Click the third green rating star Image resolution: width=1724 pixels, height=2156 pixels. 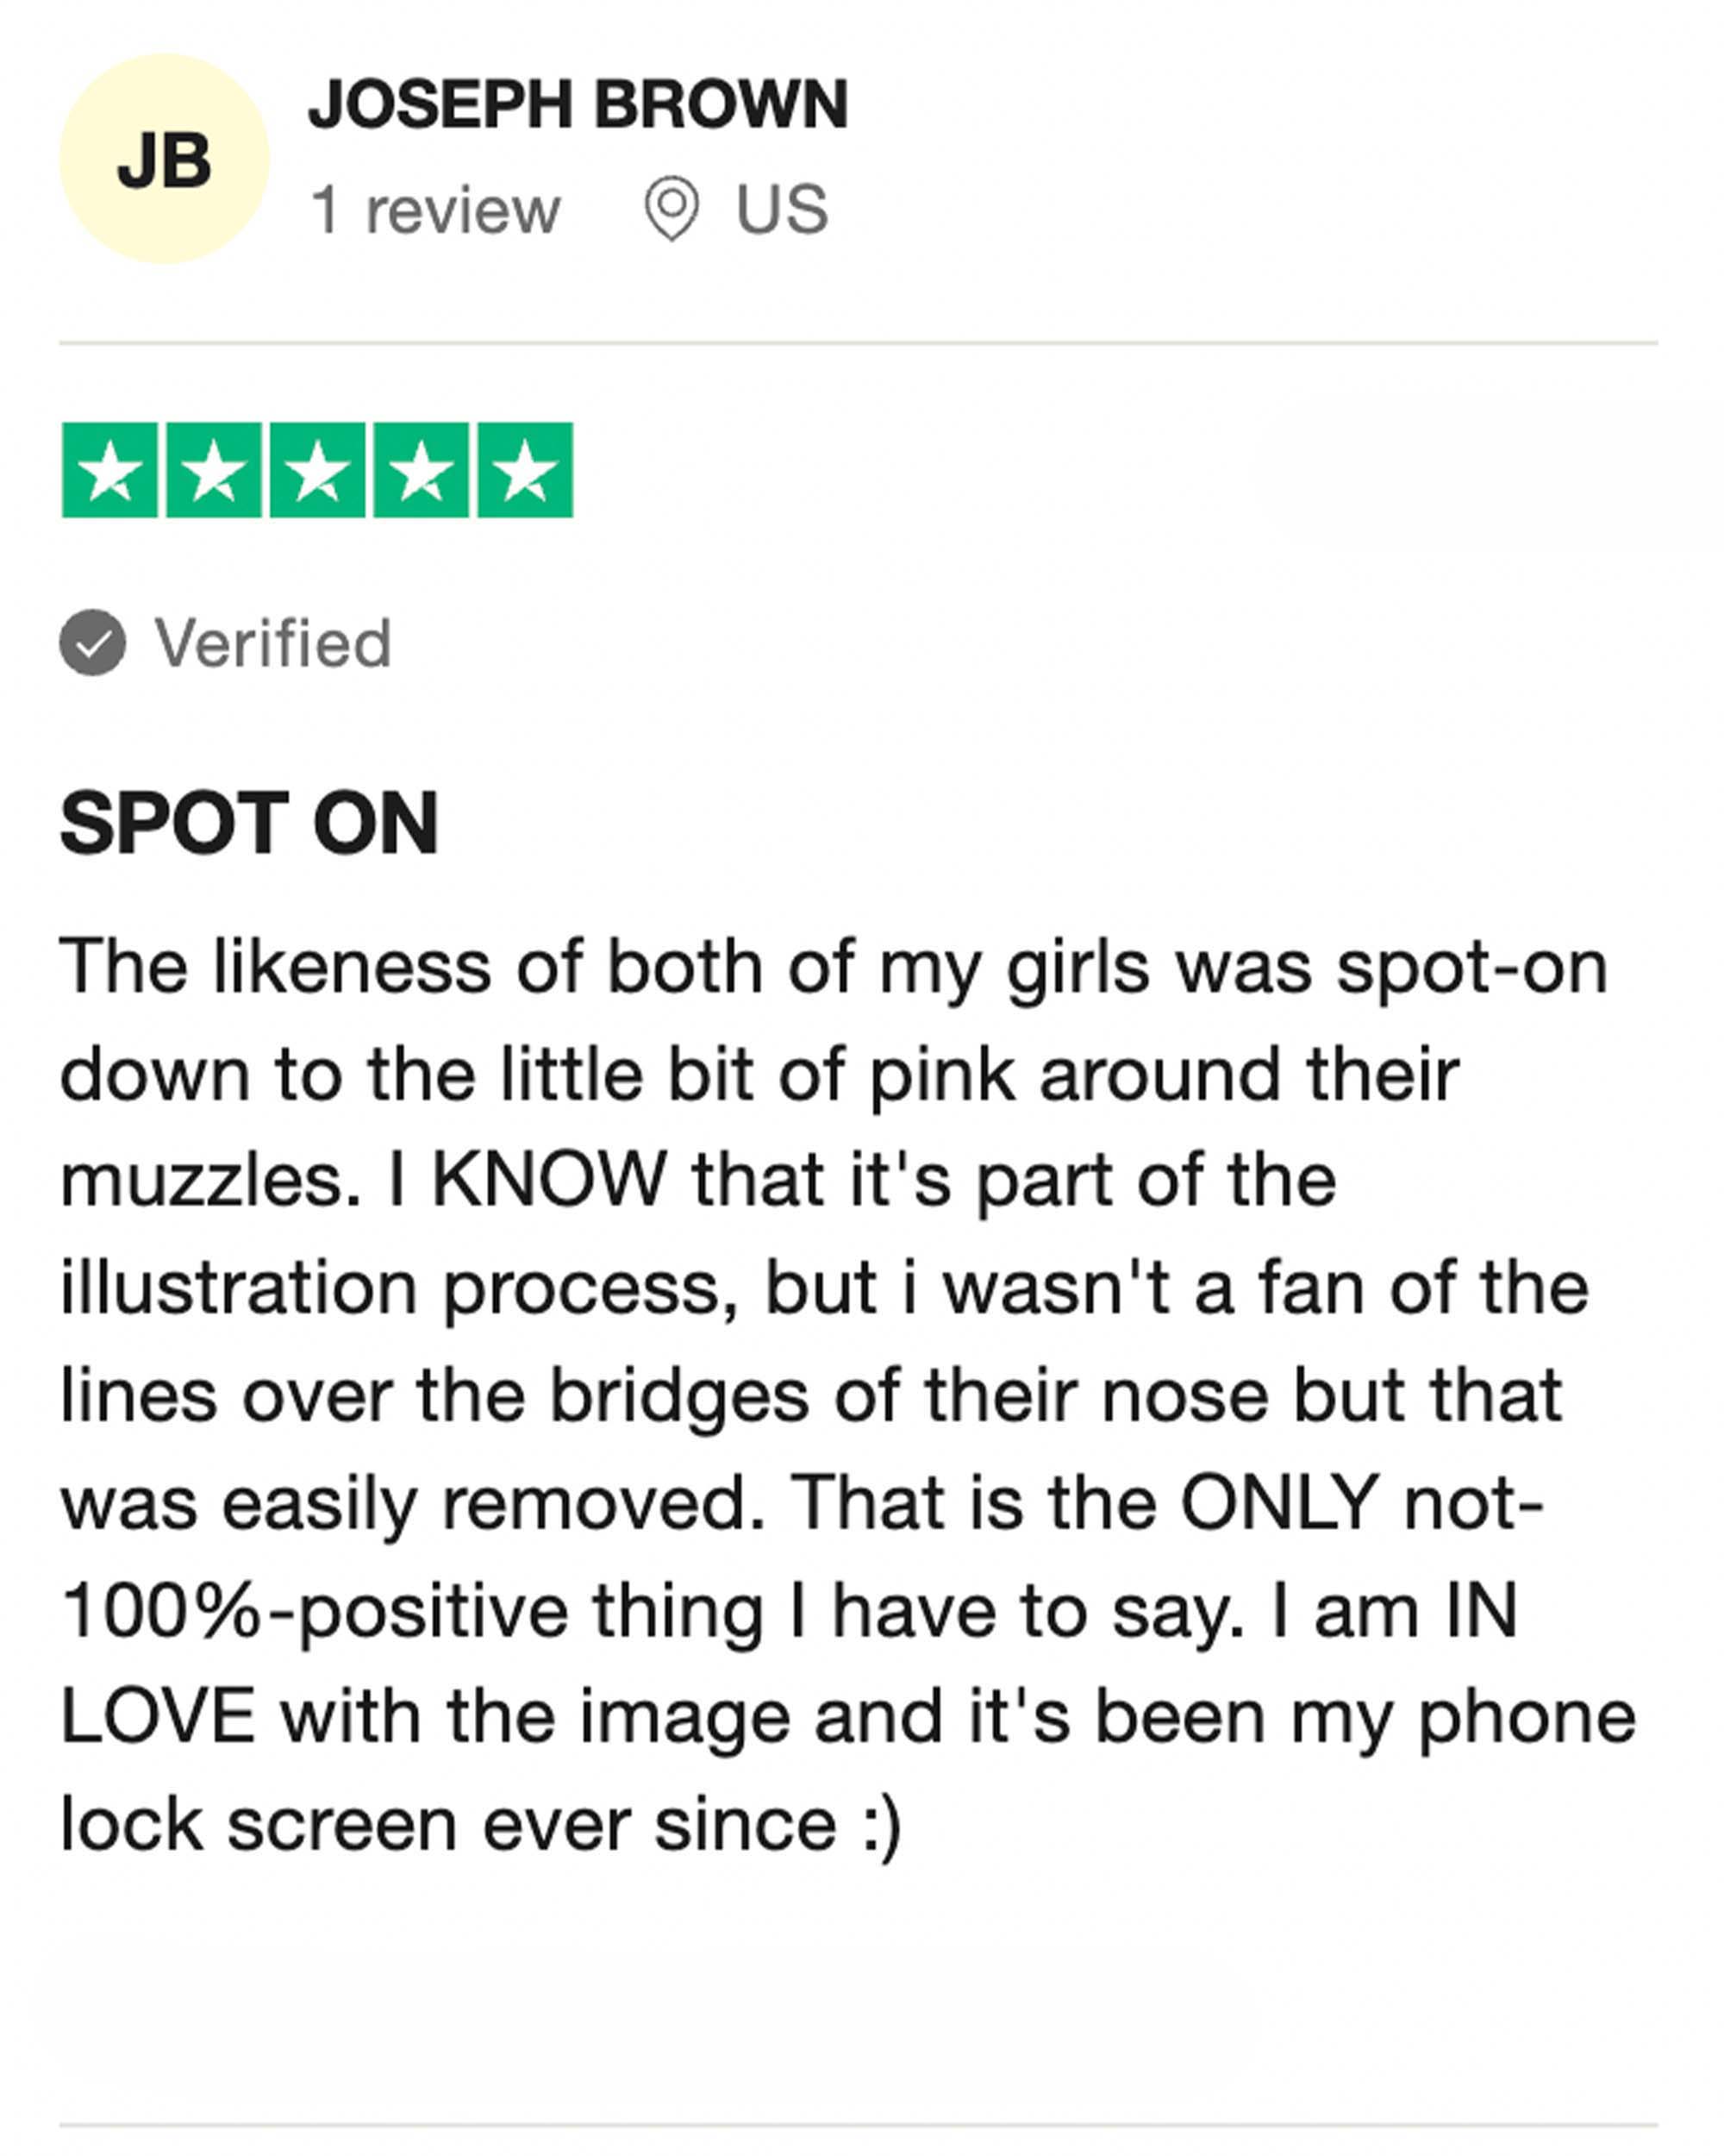tap(318, 470)
